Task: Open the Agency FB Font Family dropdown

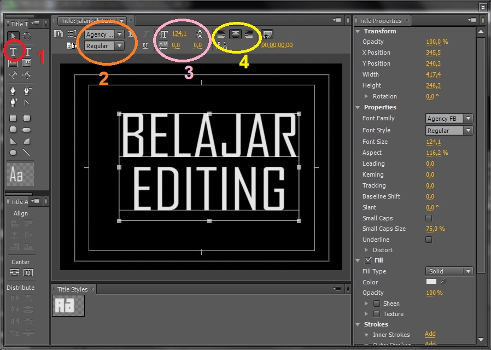Action: pyautogui.click(x=449, y=118)
